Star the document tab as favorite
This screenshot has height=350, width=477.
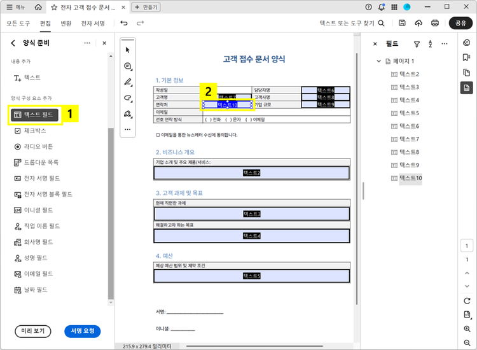(x=54, y=8)
